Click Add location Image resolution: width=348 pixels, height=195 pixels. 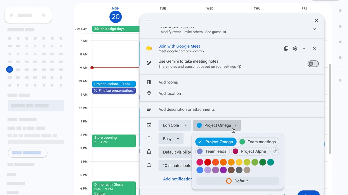point(170,93)
